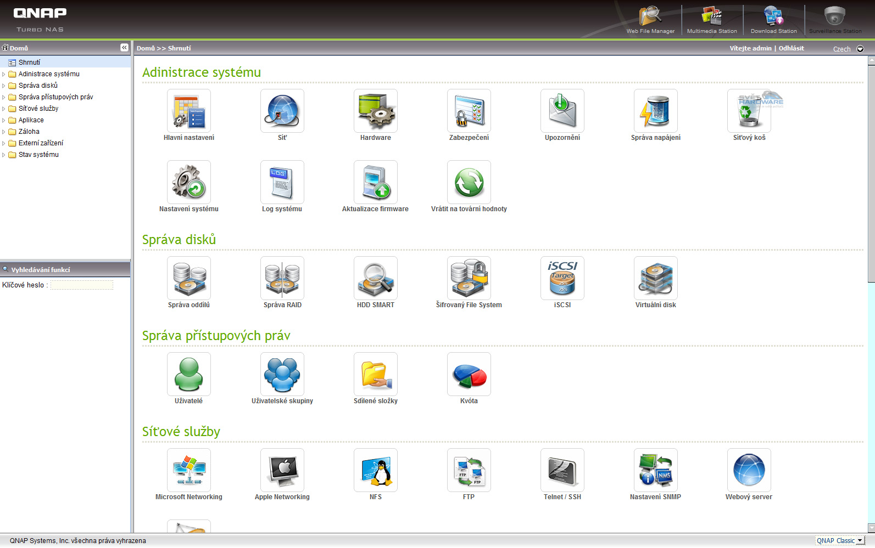Launch Web File Manager

click(x=650, y=19)
